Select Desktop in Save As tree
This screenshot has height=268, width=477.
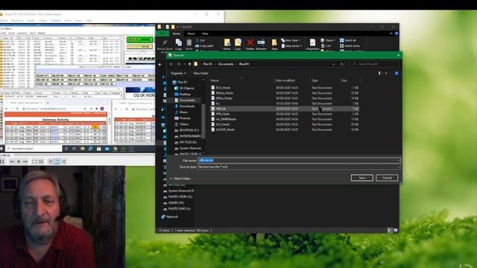click(183, 95)
